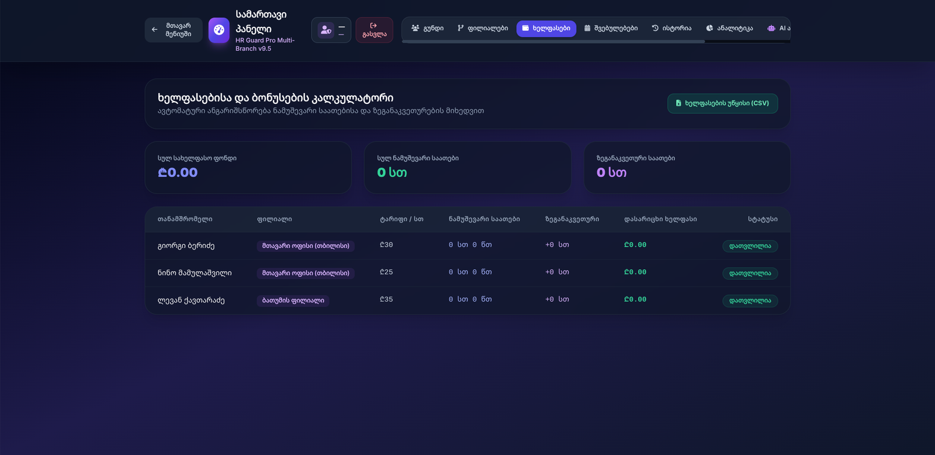Click the ტარიფი / სთ column header
This screenshot has width=935, height=455.
[x=401, y=219]
